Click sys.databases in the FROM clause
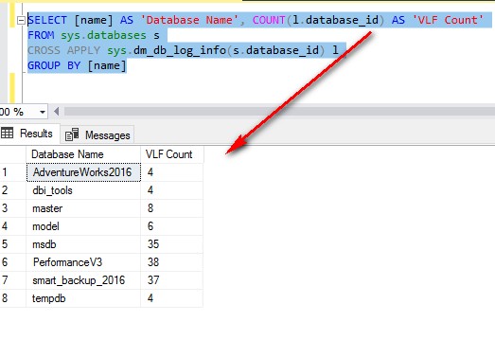The width and height of the screenshot is (495, 358). 103,35
